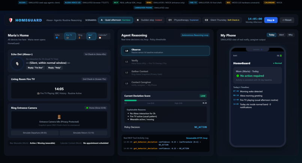The image size is (302, 163).
Task: Click Alexa morning greeting timeline entry
Action: click(251, 96)
